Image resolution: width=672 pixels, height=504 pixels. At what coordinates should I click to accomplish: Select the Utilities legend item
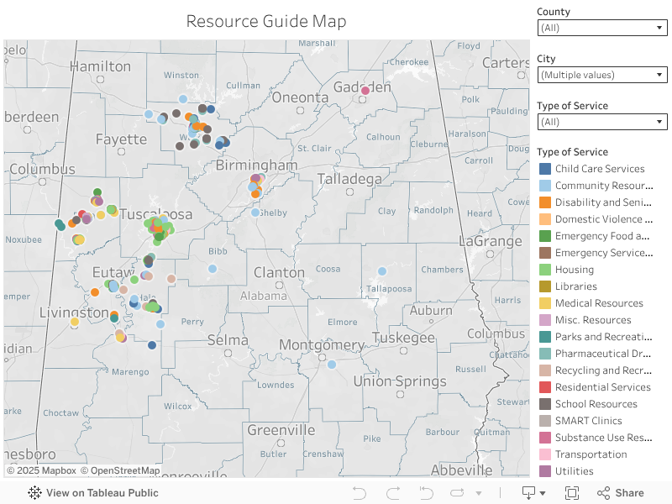click(x=574, y=471)
